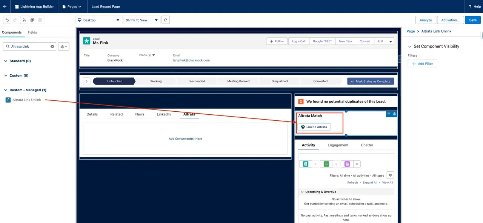
Task: Click the orange duplicates merge icon
Action: pyautogui.click(x=301, y=102)
